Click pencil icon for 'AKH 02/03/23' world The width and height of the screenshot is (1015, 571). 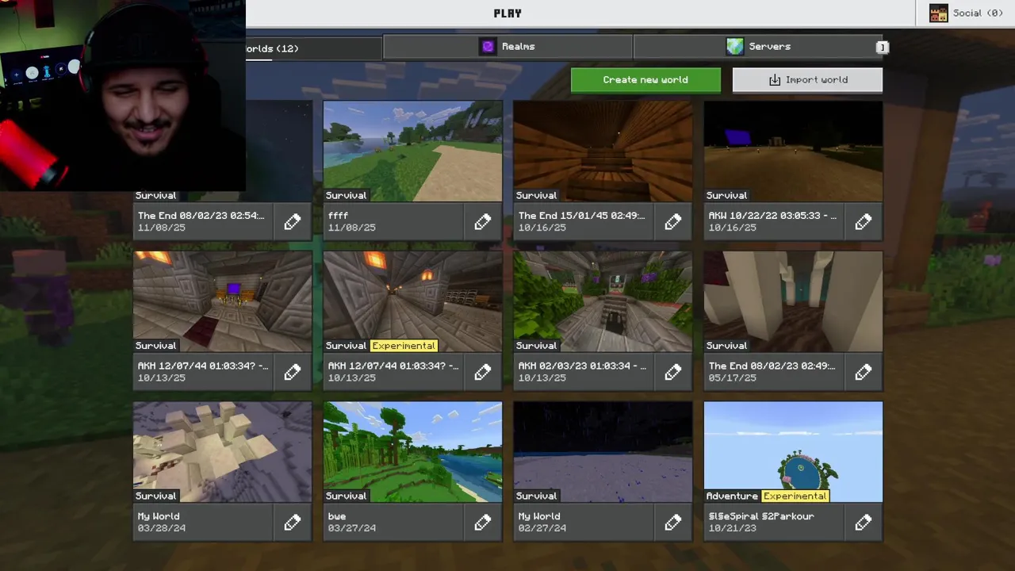[673, 372]
